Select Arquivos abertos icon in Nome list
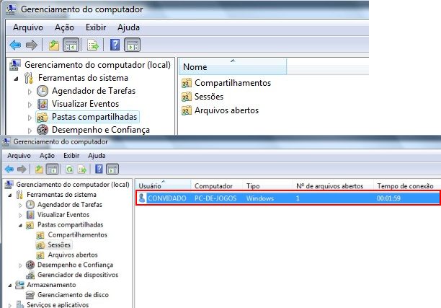 (187, 110)
